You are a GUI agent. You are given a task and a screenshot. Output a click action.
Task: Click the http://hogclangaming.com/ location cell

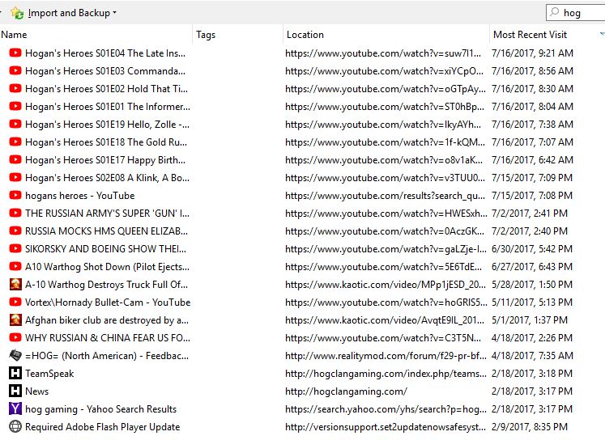[346, 391]
